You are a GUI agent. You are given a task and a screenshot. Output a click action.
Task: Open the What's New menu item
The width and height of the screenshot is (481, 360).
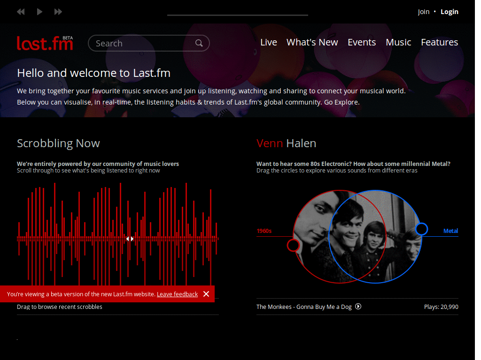click(312, 42)
